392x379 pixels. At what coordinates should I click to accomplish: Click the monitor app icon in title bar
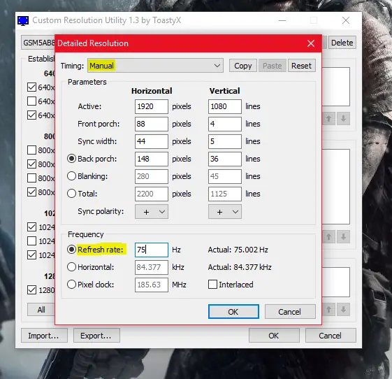point(23,20)
